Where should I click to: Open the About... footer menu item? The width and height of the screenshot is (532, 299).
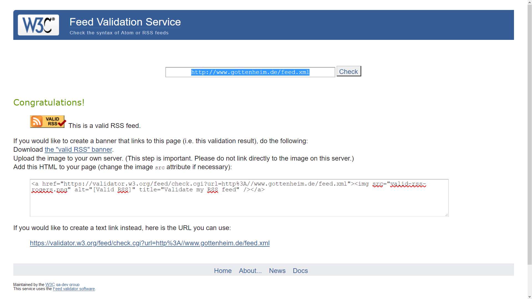(x=250, y=271)
